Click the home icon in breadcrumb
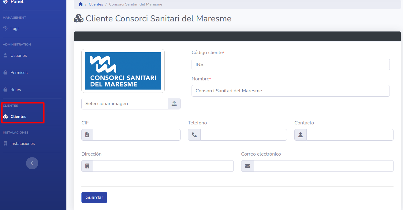This screenshot has width=403, height=210. [x=81, y=4]
